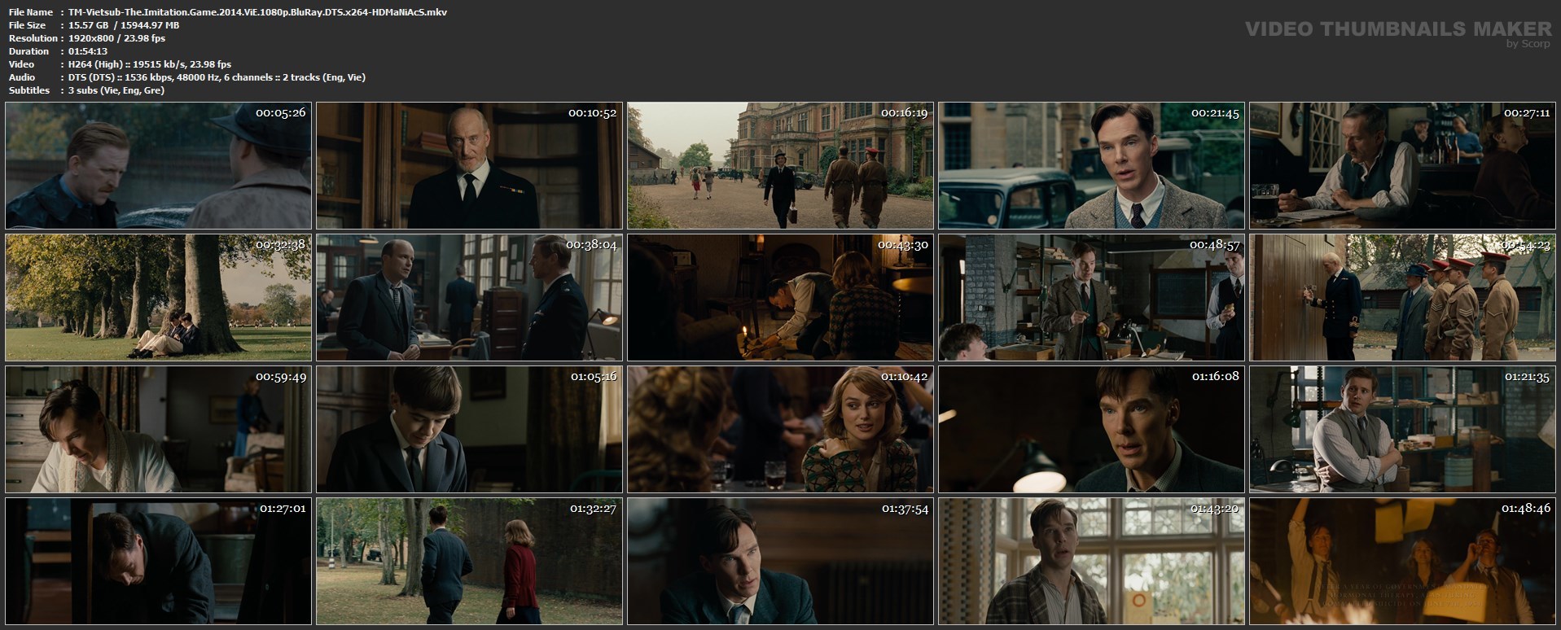
Task: Click the thumbnail stamped 00:59:49
Action: (x=158, y=429)
